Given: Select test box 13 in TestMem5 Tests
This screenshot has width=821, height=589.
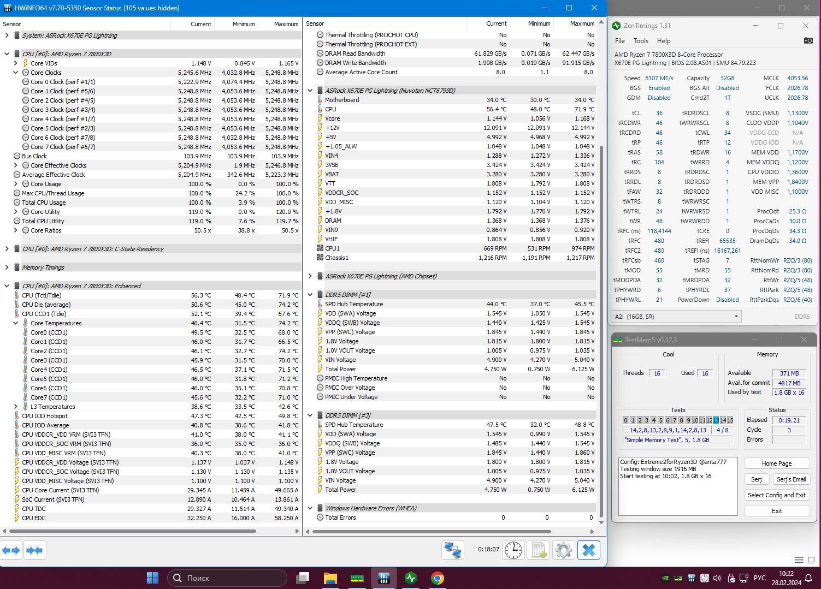Looking at the screenshot, I should point(716,420).
